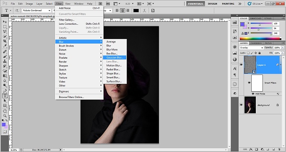Select the History Brush tool
The height and width of the screenshot is (152, 286).
[5, 66]
